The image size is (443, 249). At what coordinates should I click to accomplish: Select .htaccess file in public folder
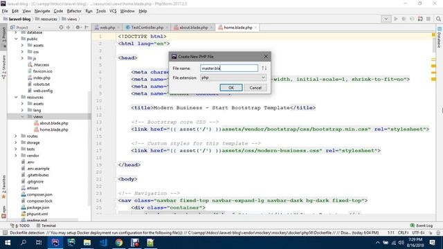(x=41, y=64)
